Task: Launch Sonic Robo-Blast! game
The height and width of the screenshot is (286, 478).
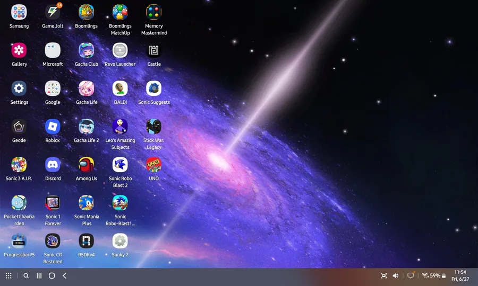Action: click(120, 203)
